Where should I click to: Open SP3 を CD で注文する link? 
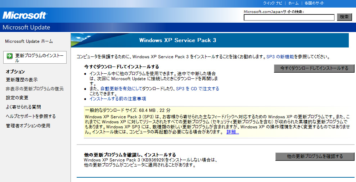(x=198, y=89)
